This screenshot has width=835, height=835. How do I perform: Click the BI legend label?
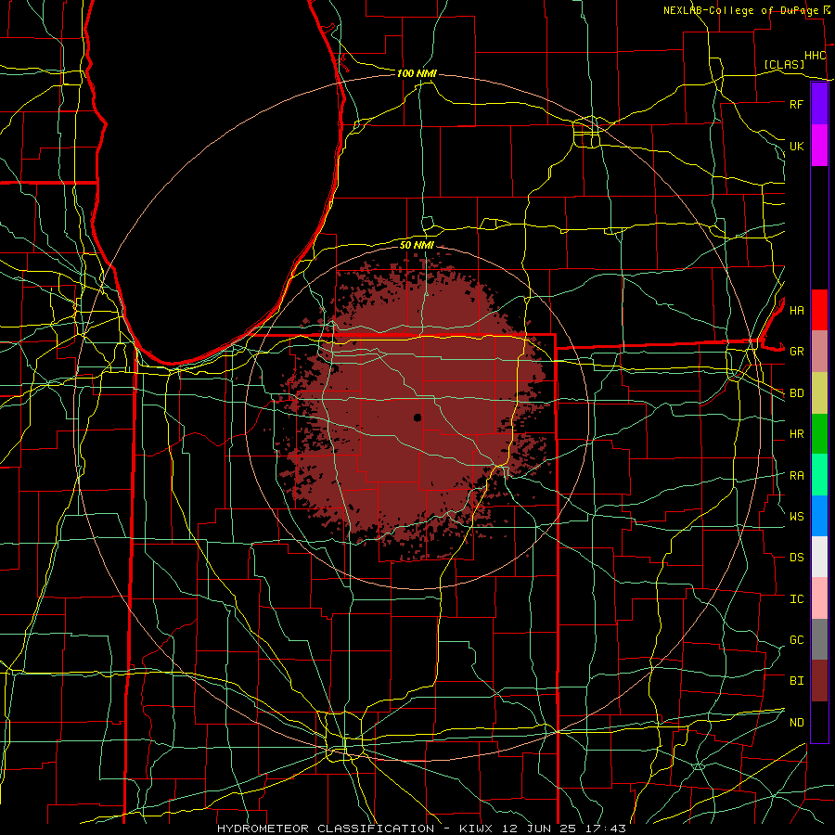pyautogui.click(x=796, y=681)
